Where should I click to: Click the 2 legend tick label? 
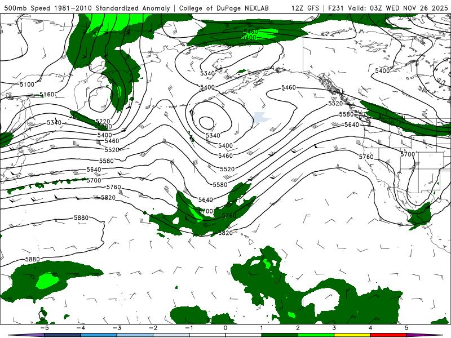(298, 328)
